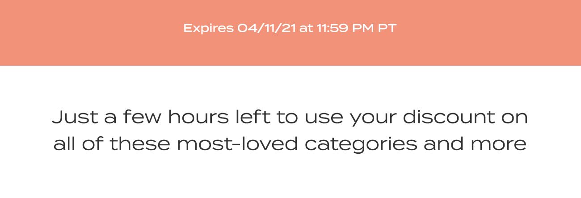Click 'PT' timezone label in the banner
The height and width of the screenshot is (198, 581).
(x=387, y=28)
